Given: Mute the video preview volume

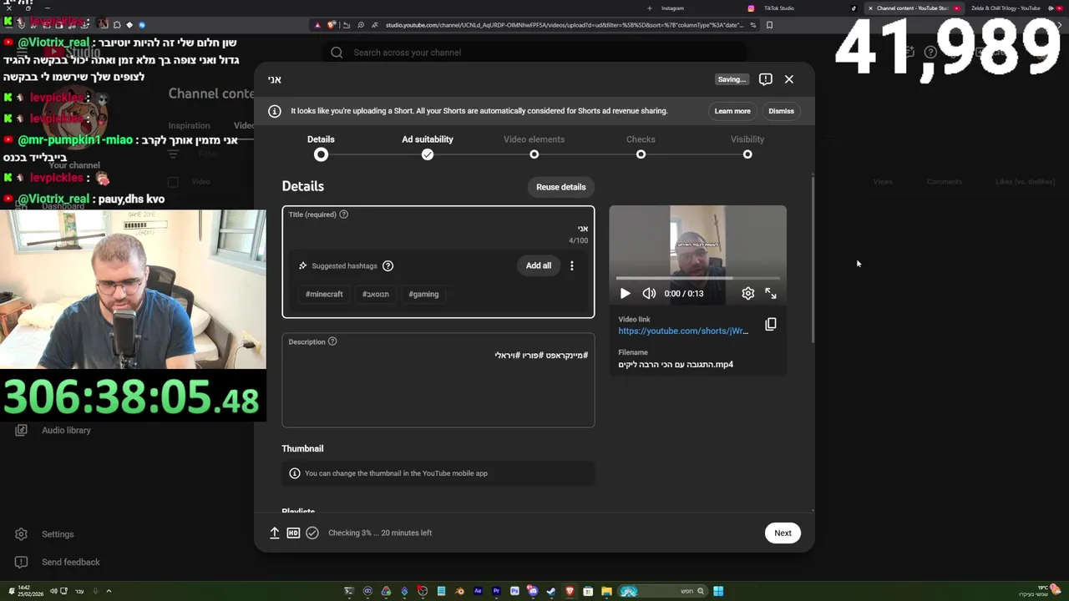Looking at the screenshot, I should tap(649, 293).
